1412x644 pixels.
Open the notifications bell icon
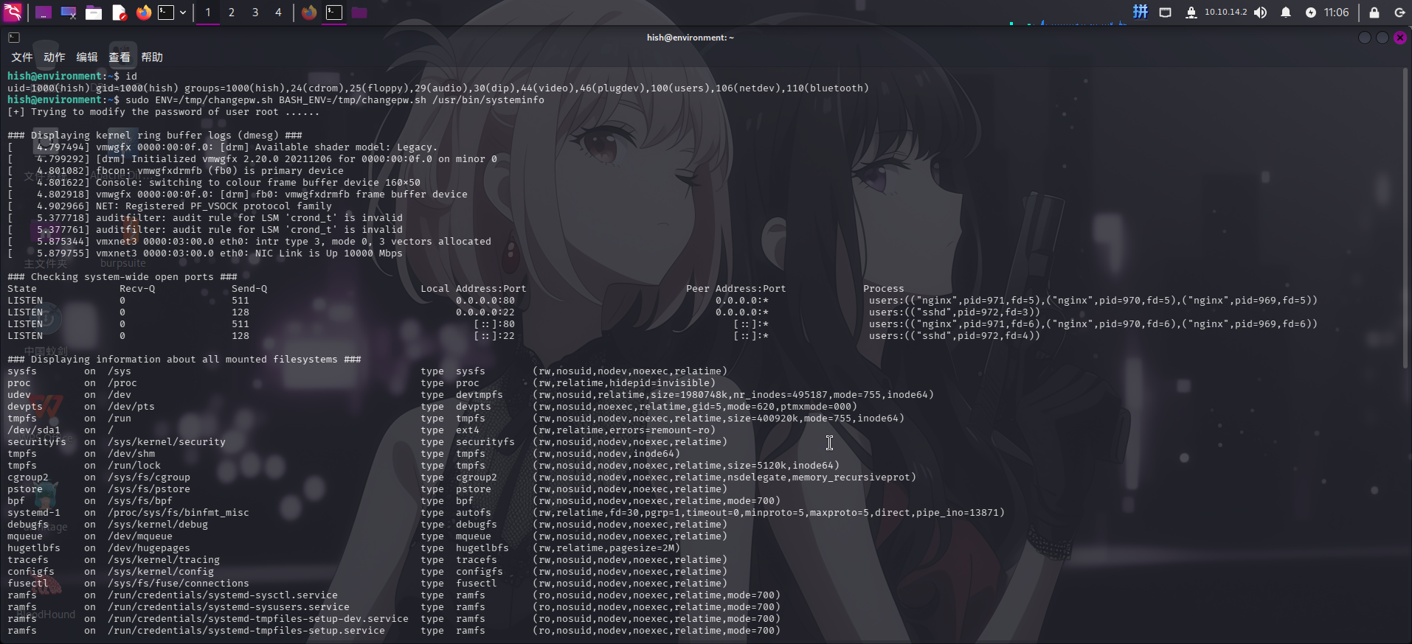pos(1286,13)
